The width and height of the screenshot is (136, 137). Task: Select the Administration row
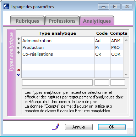click(x=72, y=41)
